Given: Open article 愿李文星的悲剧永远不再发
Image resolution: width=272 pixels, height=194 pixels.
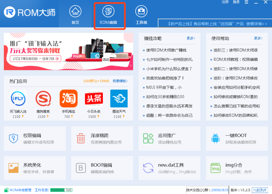Looking at the screenshot, I should tap(169, 106).
